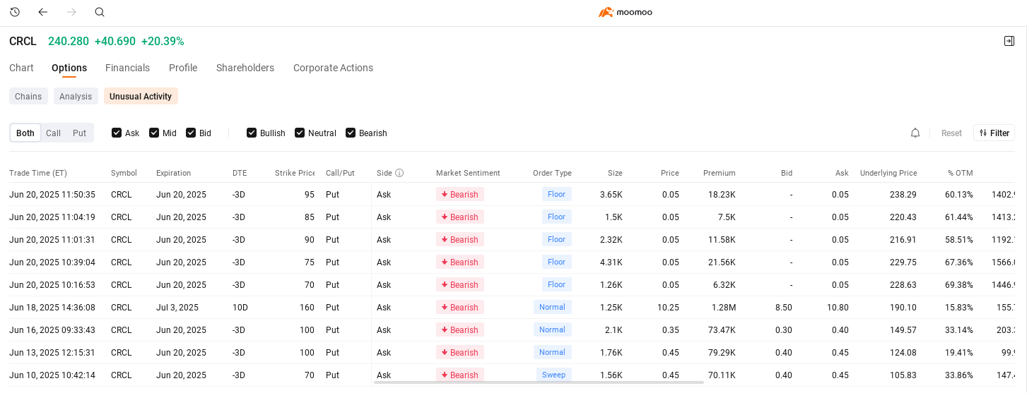The image size is (1027, 393).
Task: Uncheck the Bearish sentiment checkbox
Action: (351, 133)
